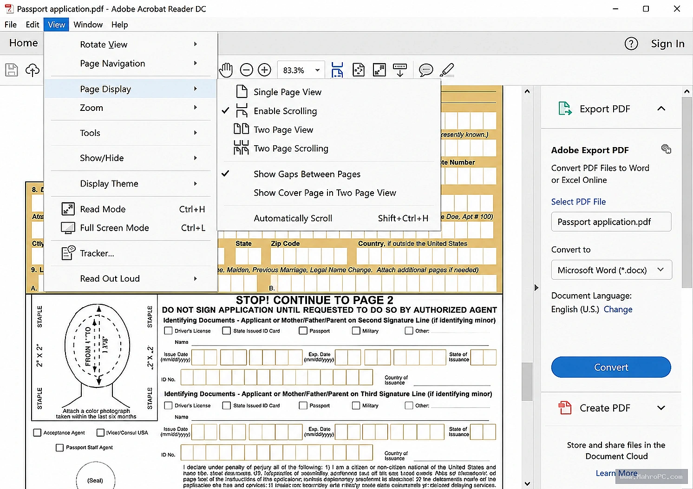Viewport: 693px width, 489px height.
Task: Click the Two Page View icon
Action: click(242, 129)
